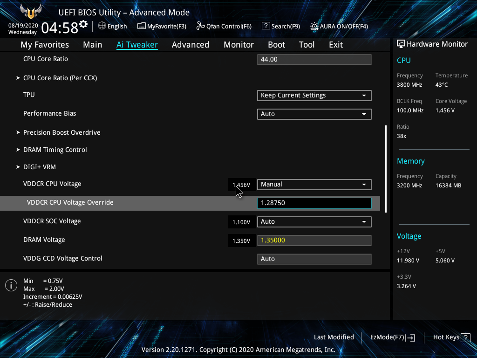
Task: Click the Hot Keys question icon
Action: 465,337
